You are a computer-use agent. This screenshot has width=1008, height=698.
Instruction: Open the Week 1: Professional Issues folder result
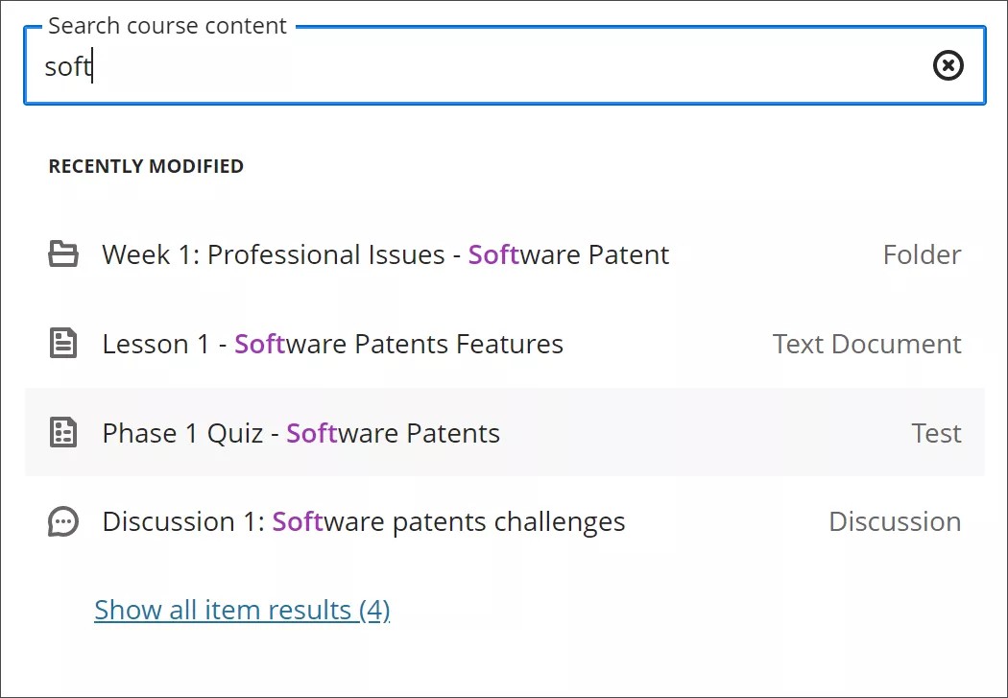coord(384,254)
